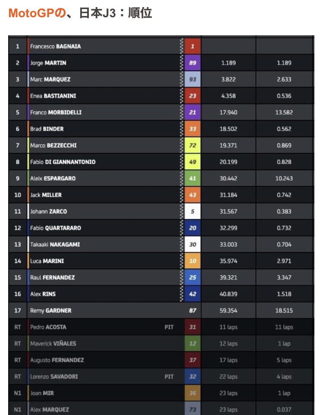Viewport: 323px width, 415px height.
Task: Select Marc MARQUEZ rider name
Action: pos(50,79)
